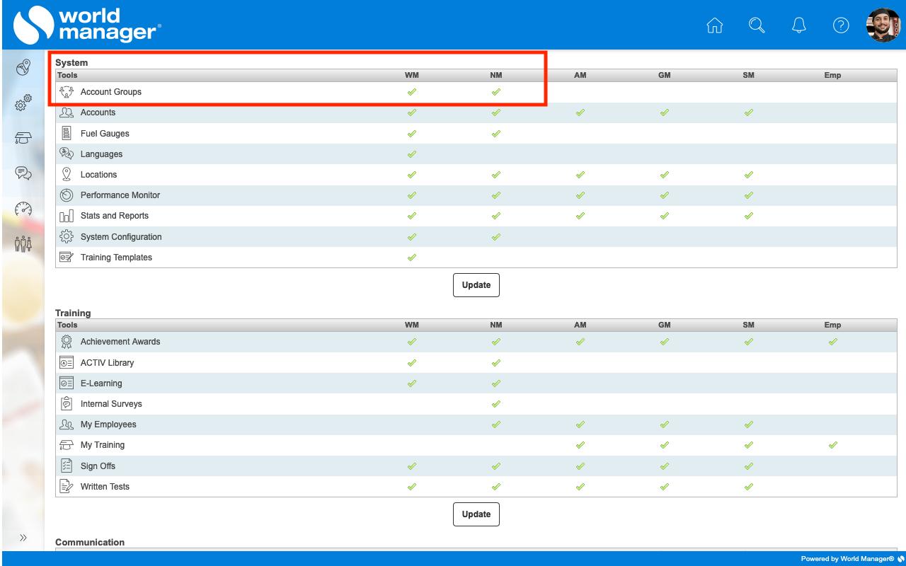Open the globe location sidebar icon
Image resolution: width=906 pixels, height=566 pixels.
[23, 67]
